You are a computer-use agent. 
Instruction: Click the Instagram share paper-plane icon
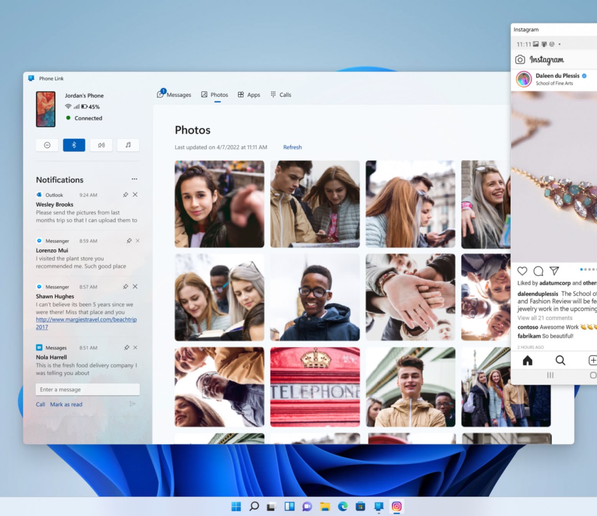pos(554,271)
